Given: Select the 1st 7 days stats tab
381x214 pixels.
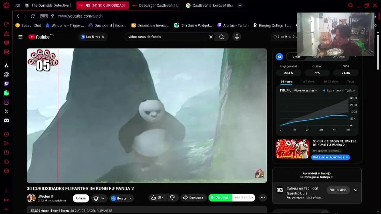Looking at the screenshot, I should (308, 82).
